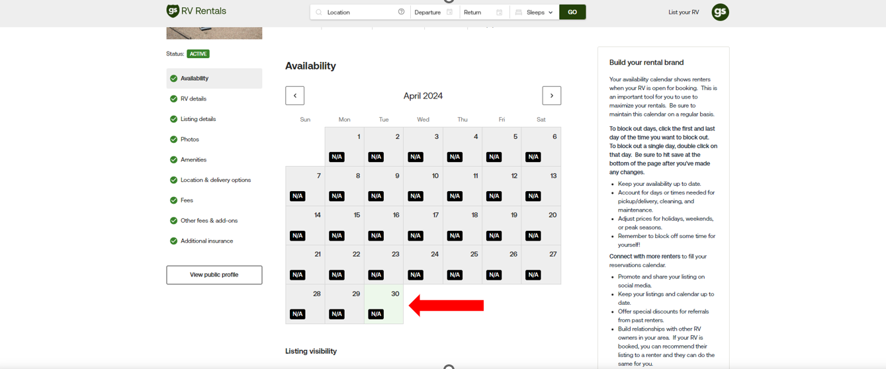The image size is (886, 369).
Task: Open Other fees & add-ons section
Action: (x=208, y=220)
